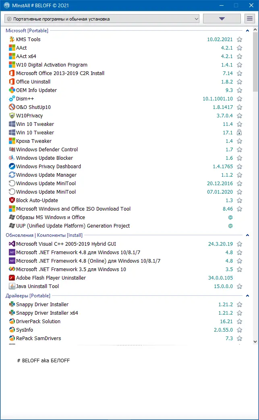
Task: Click the UUP Generation Project icon
Action: point(12,226)
